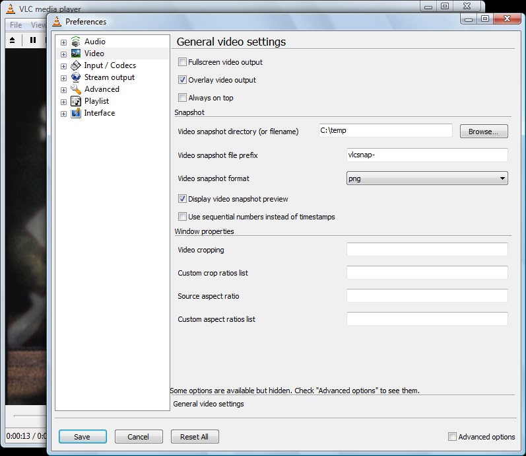526x456 pixels.
Task: Select the Audio category label
Action: click(95, 42)
